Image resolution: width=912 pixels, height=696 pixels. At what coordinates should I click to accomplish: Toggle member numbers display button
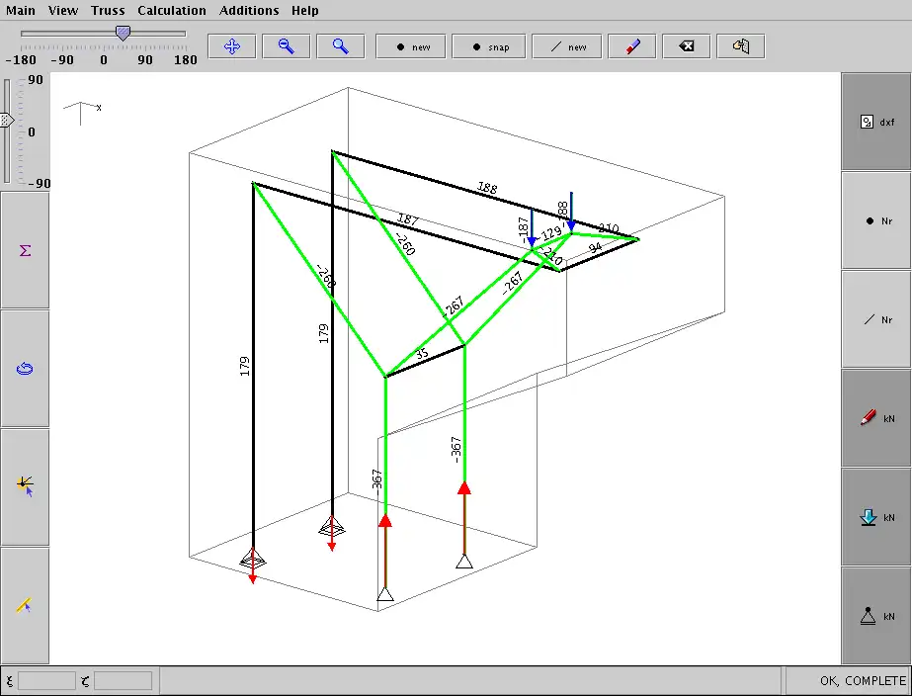tap(876, 319)
